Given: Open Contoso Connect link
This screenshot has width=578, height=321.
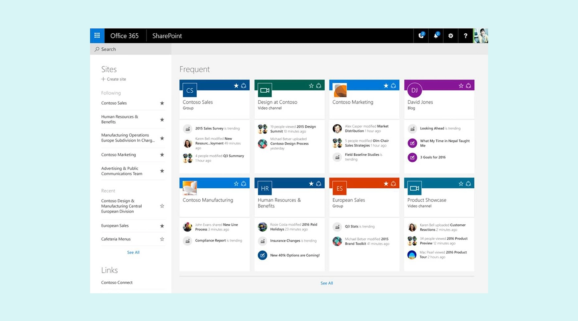Looking at the screenshot, I should (x=117, y=282).
